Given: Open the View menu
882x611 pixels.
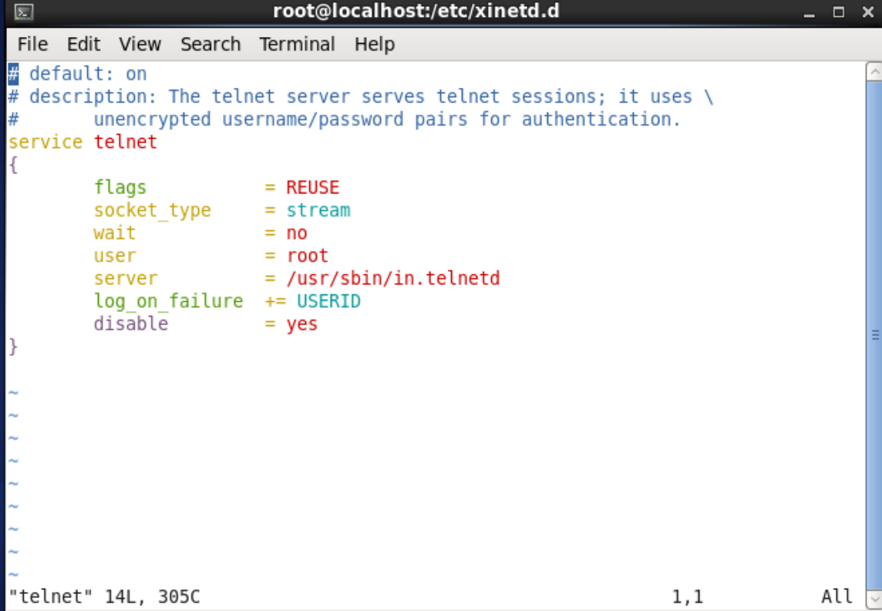Looking at the screenshot, I should click(140, 44).
